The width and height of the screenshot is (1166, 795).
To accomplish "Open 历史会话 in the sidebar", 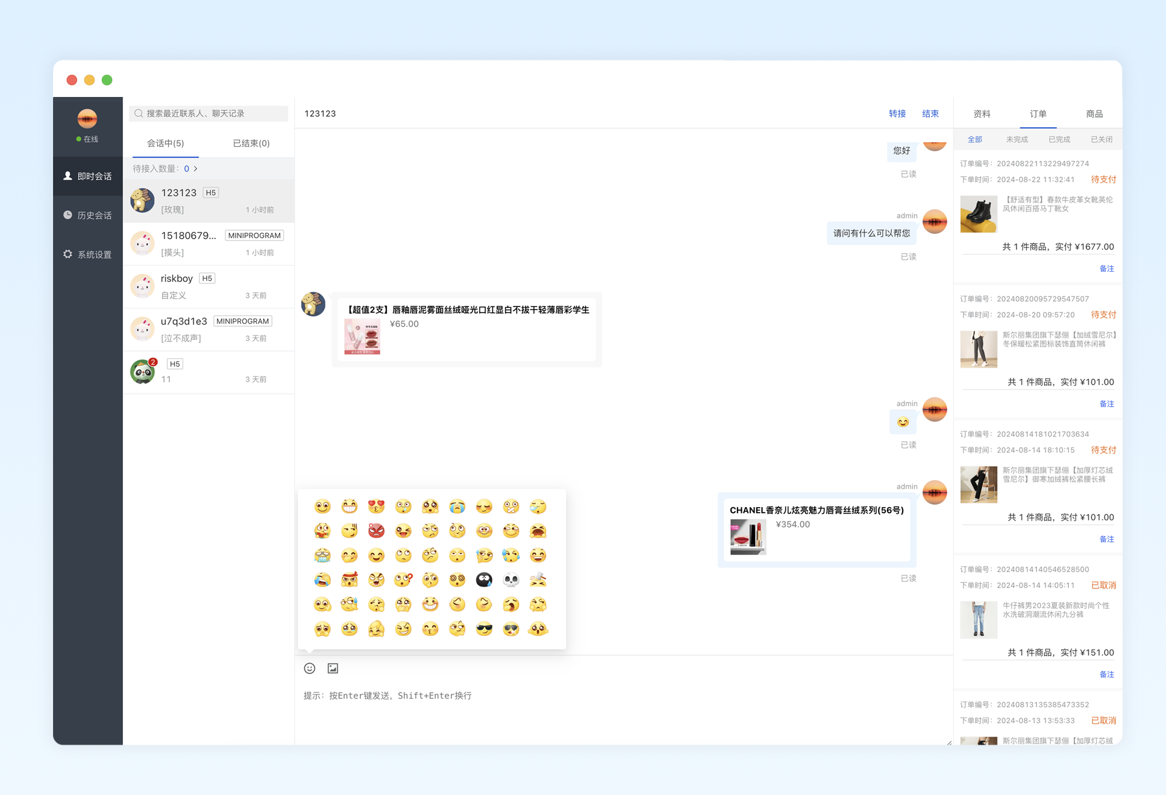I will tap(88, 215).
